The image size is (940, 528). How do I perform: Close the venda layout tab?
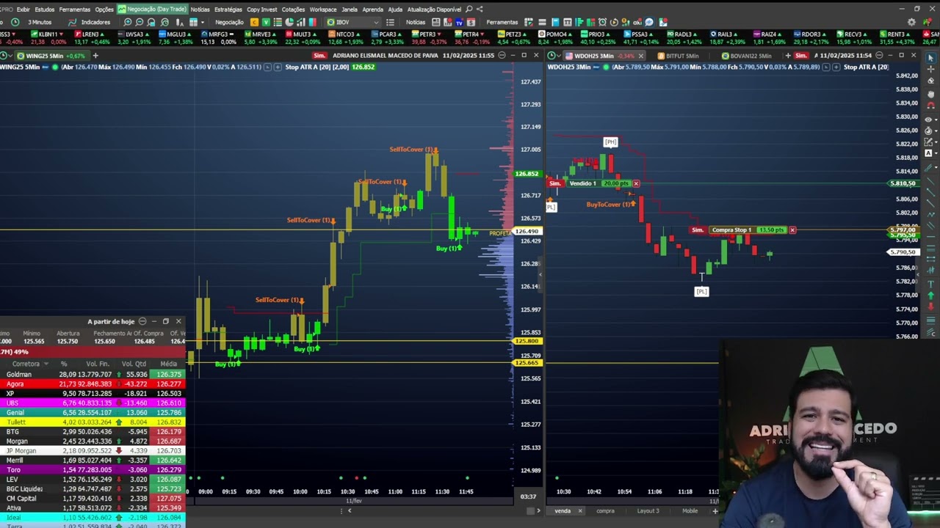pos(579,511)
